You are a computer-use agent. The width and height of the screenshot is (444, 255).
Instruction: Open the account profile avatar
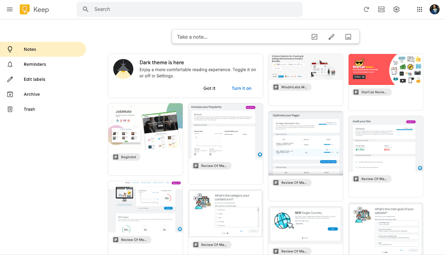[x=434, y=9]
